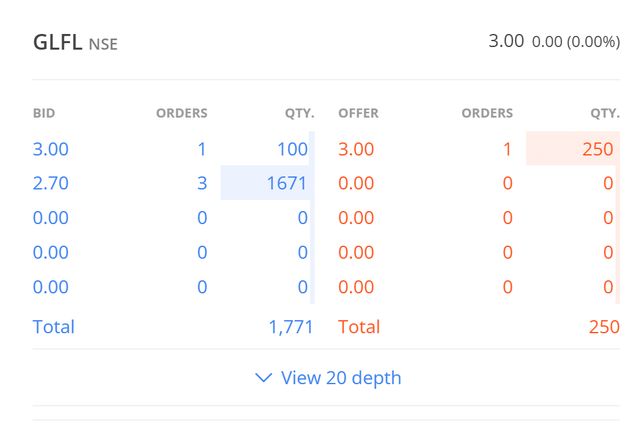The width and height of the screenshot is (641, 426).
Task: Click the 3.00 offer price
Action: (x=356, y=149)
